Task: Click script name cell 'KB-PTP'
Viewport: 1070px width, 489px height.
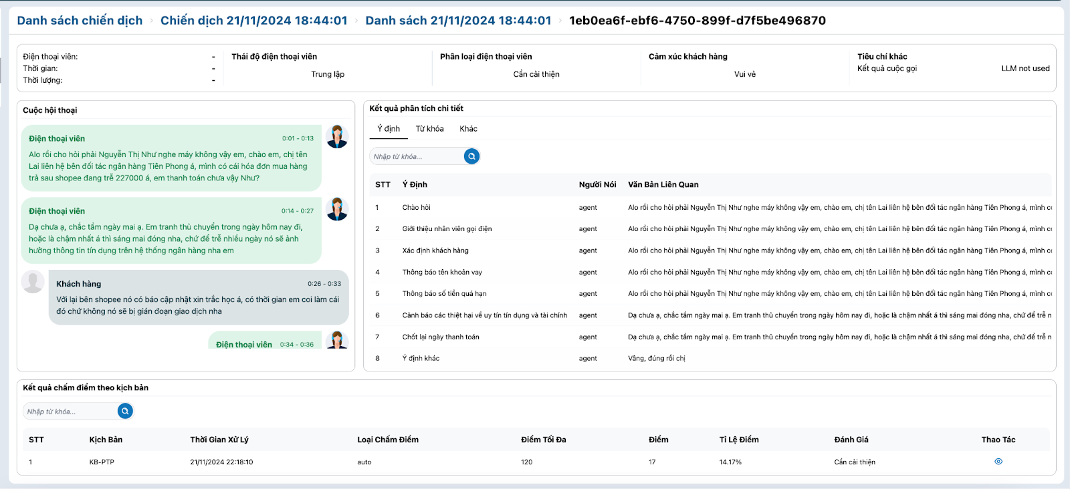Action: (102, 462)
